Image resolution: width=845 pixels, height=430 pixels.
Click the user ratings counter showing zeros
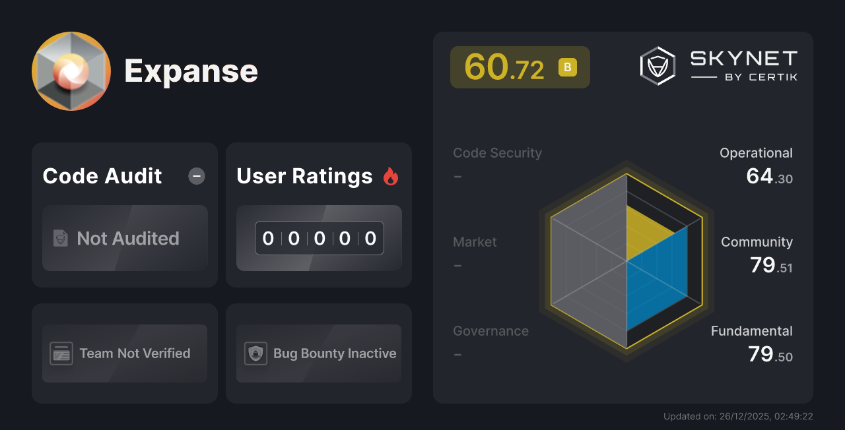pos(319,238)
